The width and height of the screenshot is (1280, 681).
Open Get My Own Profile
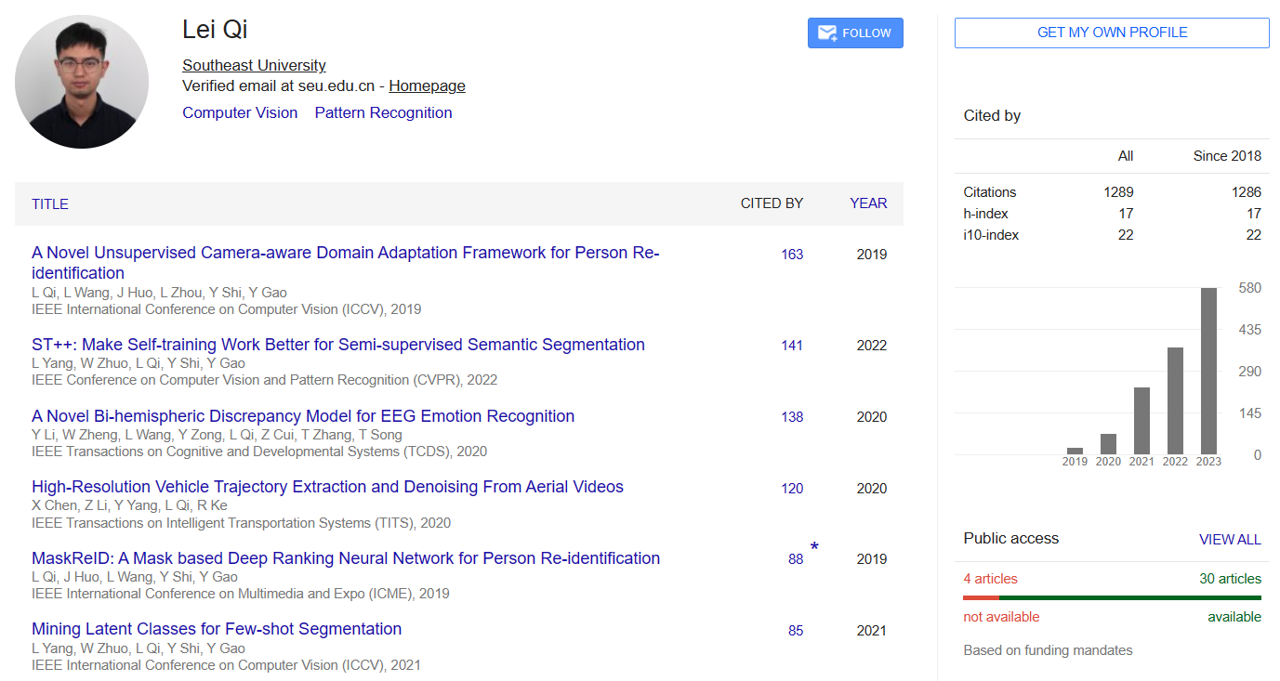[1112, 33]
